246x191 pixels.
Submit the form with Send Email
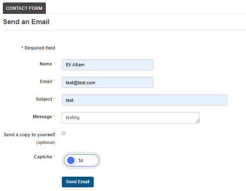(78, 182)
